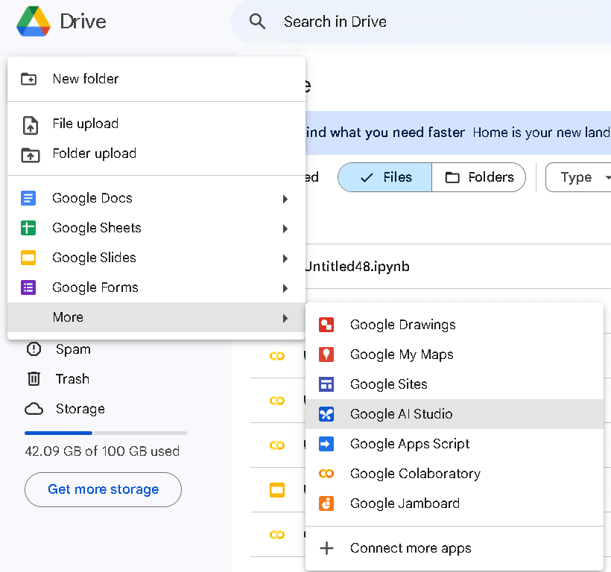
Task: Click the Google Drive logo icon
Action: click(x=33, y=21)
